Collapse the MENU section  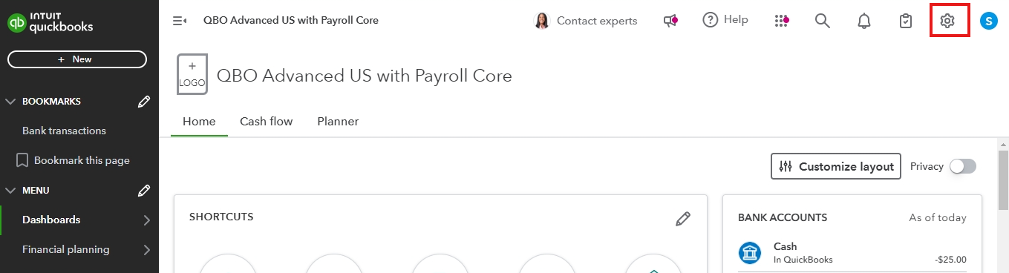[10, 191]
